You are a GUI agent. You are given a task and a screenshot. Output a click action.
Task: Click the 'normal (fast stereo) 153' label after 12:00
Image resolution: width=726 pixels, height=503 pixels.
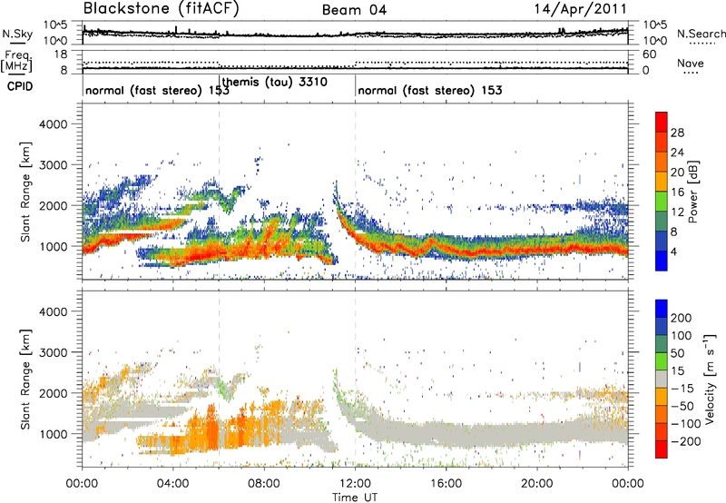point(430,90)
